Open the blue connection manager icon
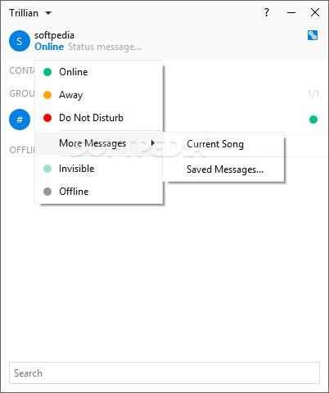The height and width of the screenshot is (393, 329). pyautogui.click(x=313, y=35)
